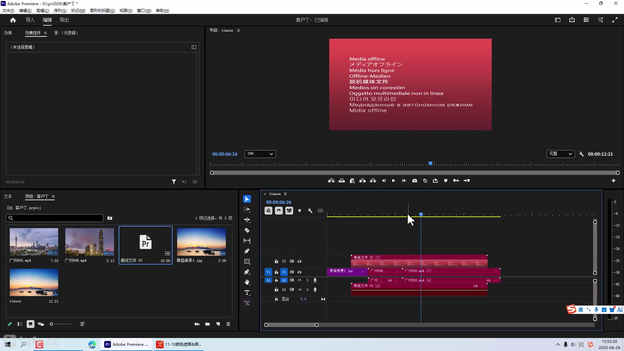The height and width of the screenshot is (351, 624).
Task: Switch to 导出 workspace
Action: point(64,20)
